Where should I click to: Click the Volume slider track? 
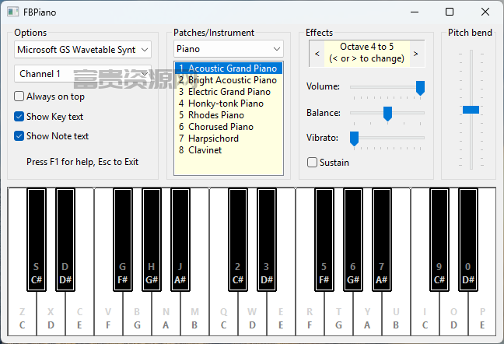[387, 87]
